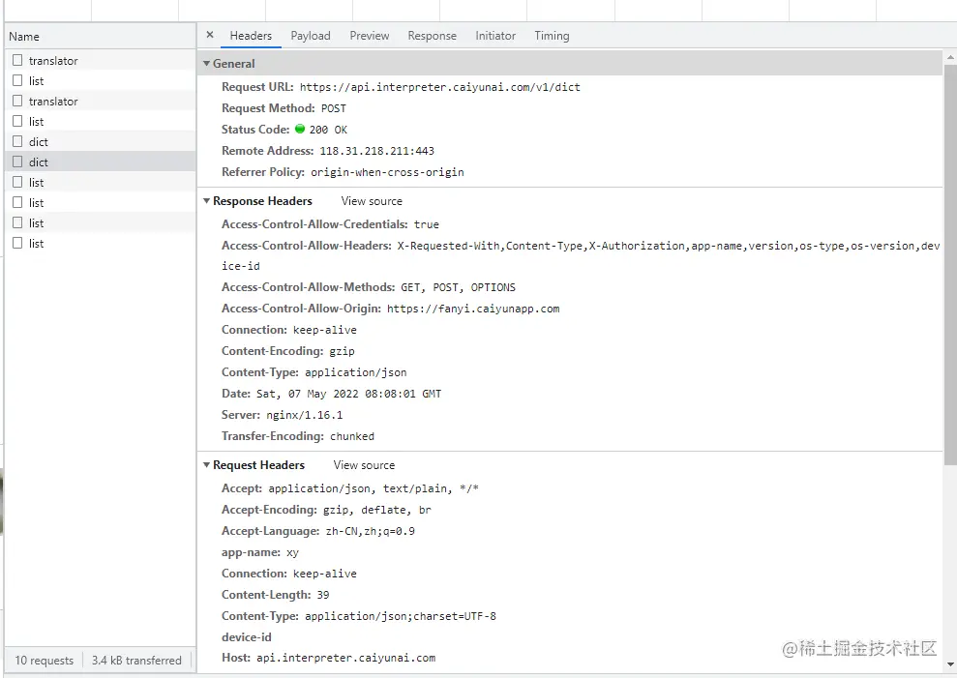Screen dimensions: 957x678
Task: Click View source beside Response Headers
Action: tap(372, 201)
